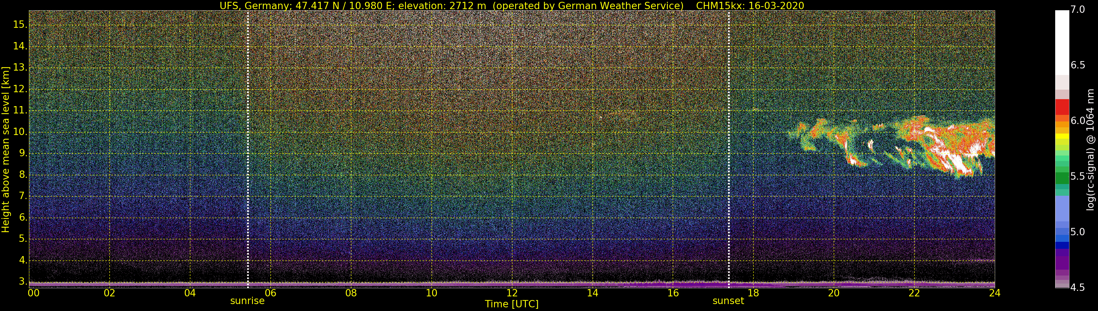This screenshot has height=311, width=1098.
Task: Click the 12 tick on the time axis
Action: 512,293
